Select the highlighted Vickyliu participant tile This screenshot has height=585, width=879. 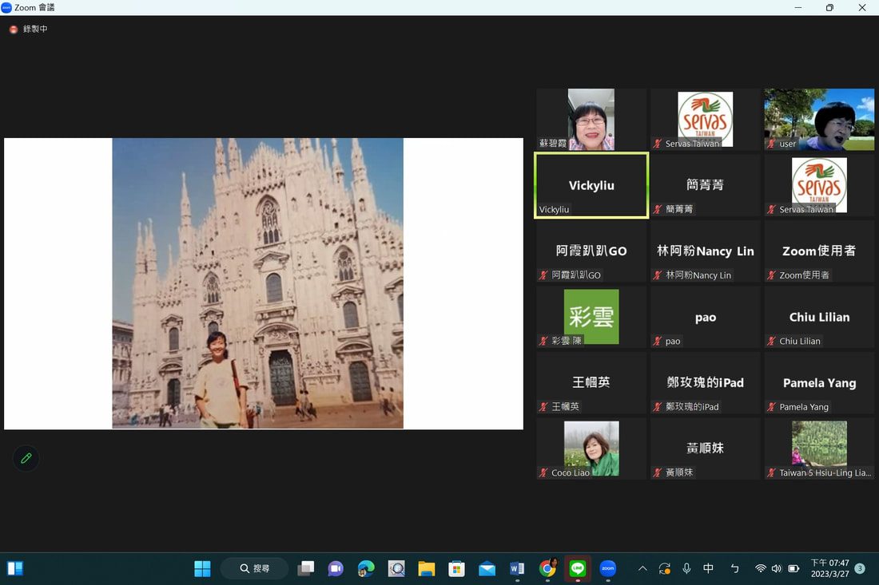pyautogui.click(x=591, y=185)
